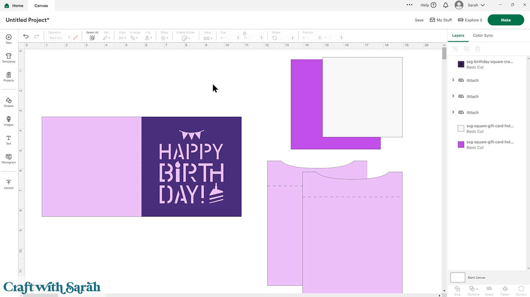Expand the first Attach layer group
This screenshot has width=530, height=297.
[x=453, y=80]
